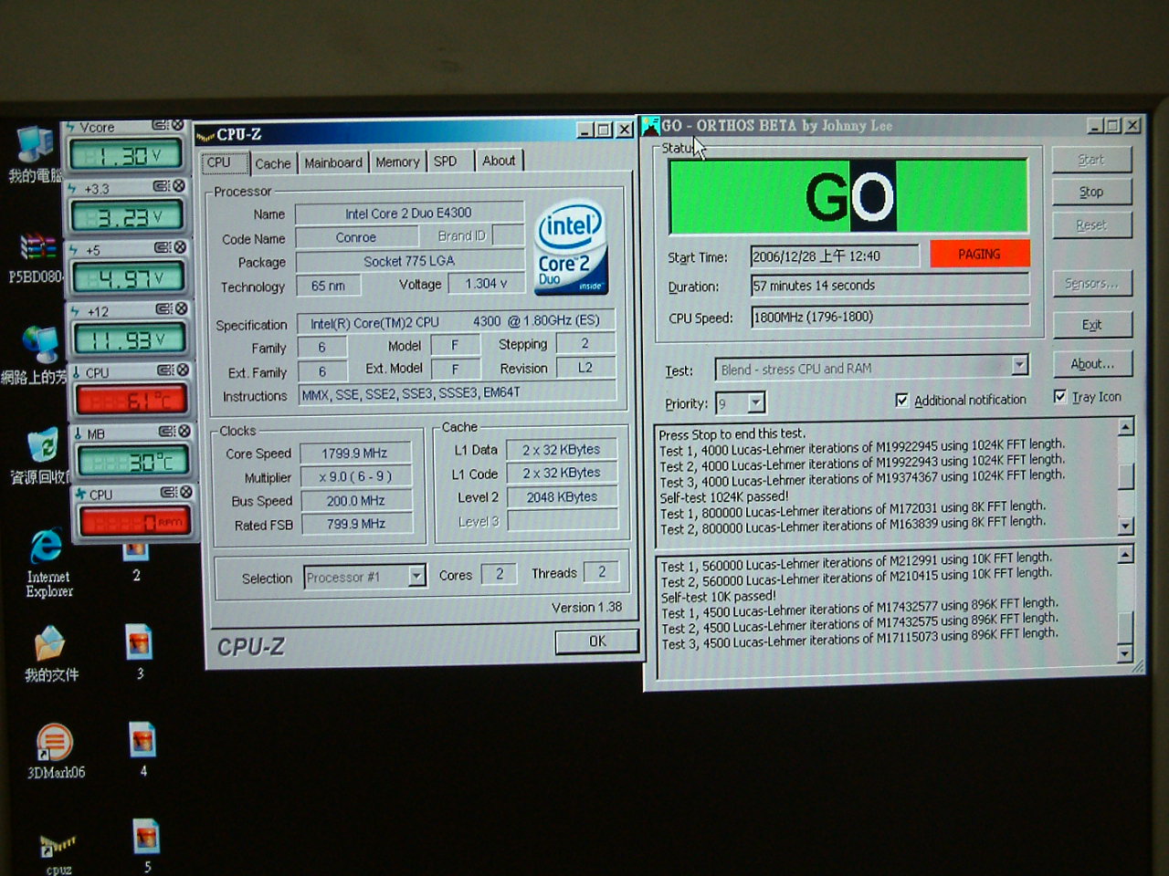
Task: Expand the Test type dropdown in ORTHOS
Action: pyautogui.click(x=1020, y=365)
